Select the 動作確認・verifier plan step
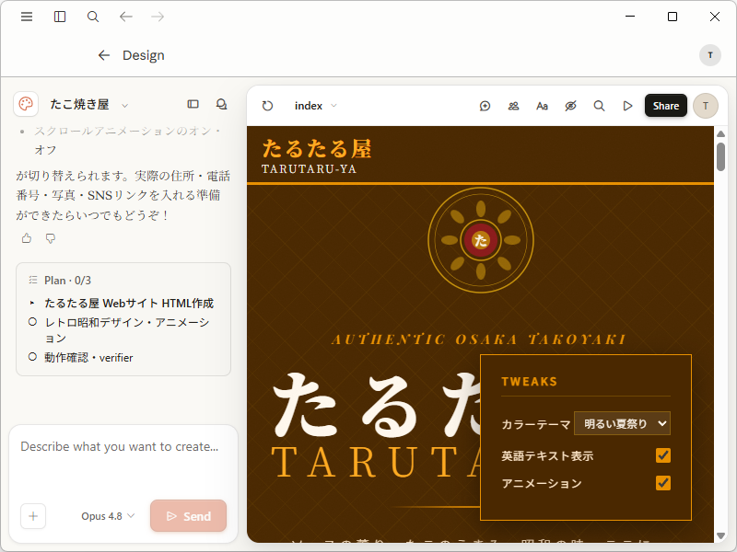 pyautogui.click(x=88, y=358)
